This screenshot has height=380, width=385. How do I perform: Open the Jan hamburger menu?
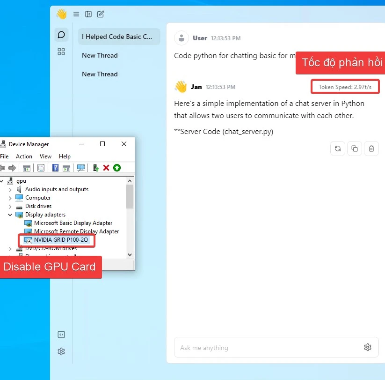(x=76, y=14)
